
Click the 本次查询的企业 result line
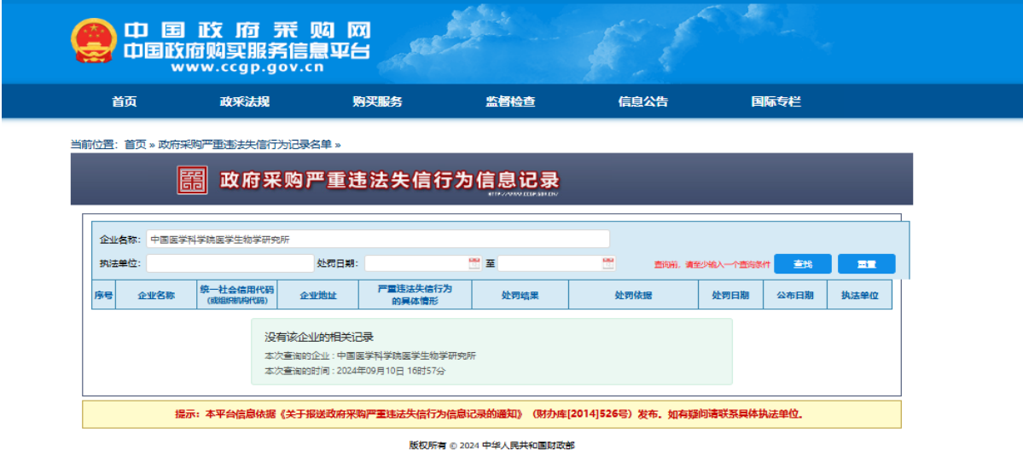point(370,355)
